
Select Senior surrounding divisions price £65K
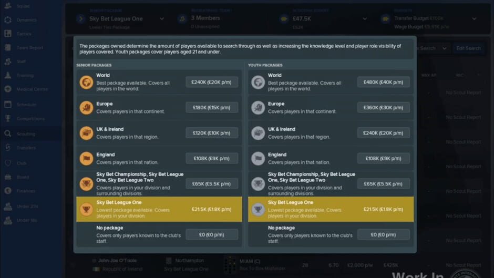tap(212, 184)
